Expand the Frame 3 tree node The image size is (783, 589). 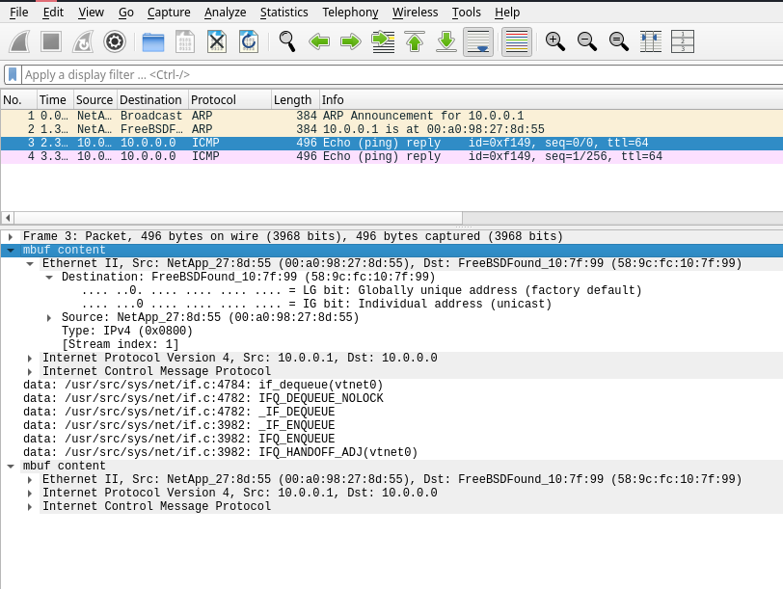click(11, 236)
